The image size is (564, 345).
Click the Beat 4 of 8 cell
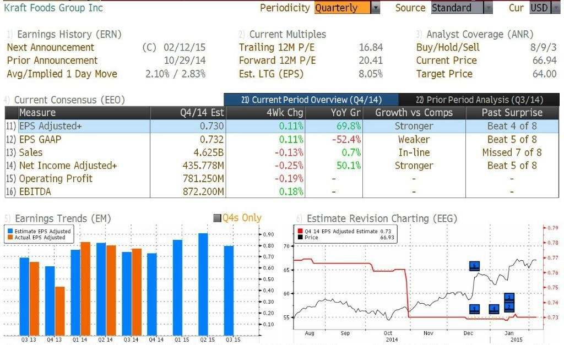pyautogui.click(x=512, y=126)
